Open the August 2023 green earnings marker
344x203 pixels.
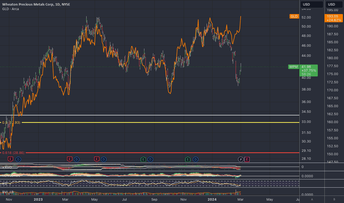click(143, 159)
